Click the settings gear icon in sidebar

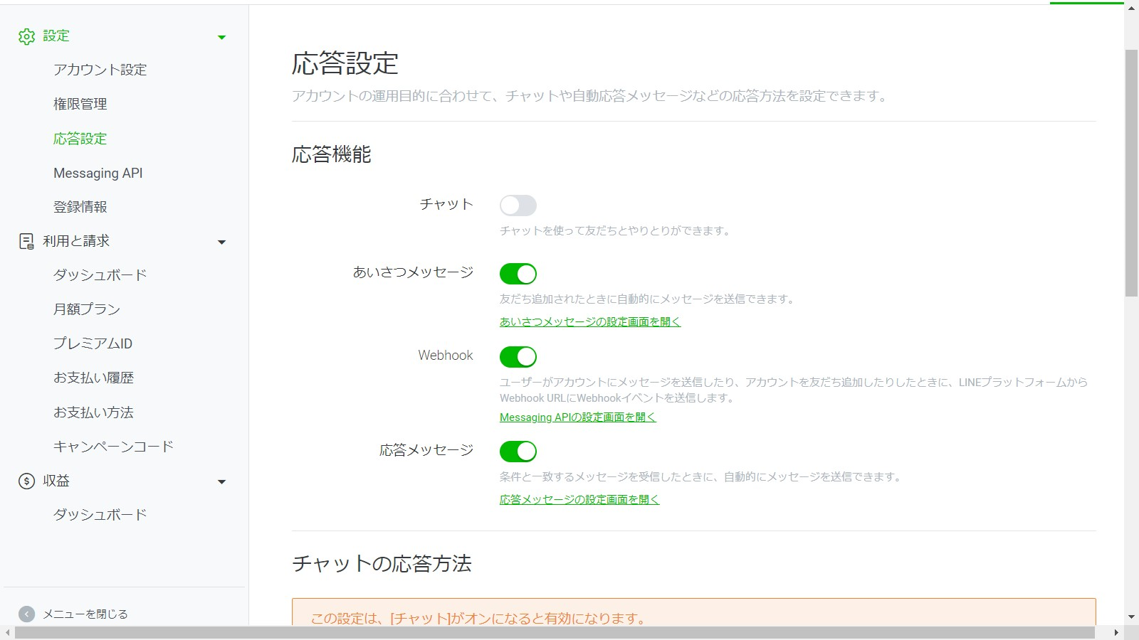click(x=26, y=36)
